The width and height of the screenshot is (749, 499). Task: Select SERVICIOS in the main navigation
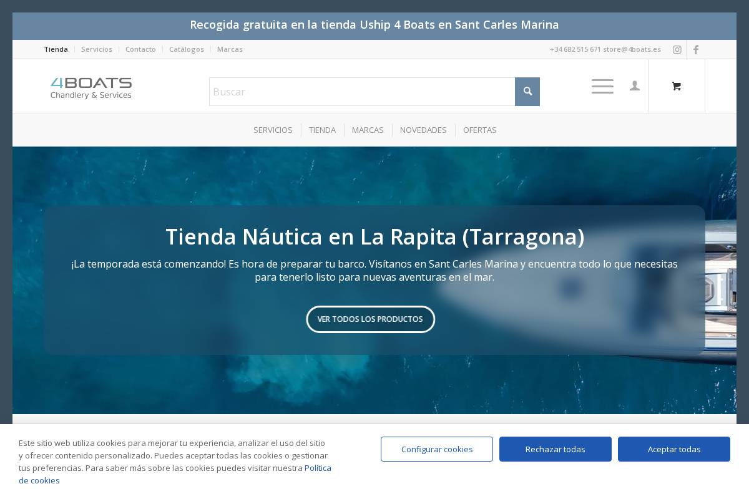273,130
